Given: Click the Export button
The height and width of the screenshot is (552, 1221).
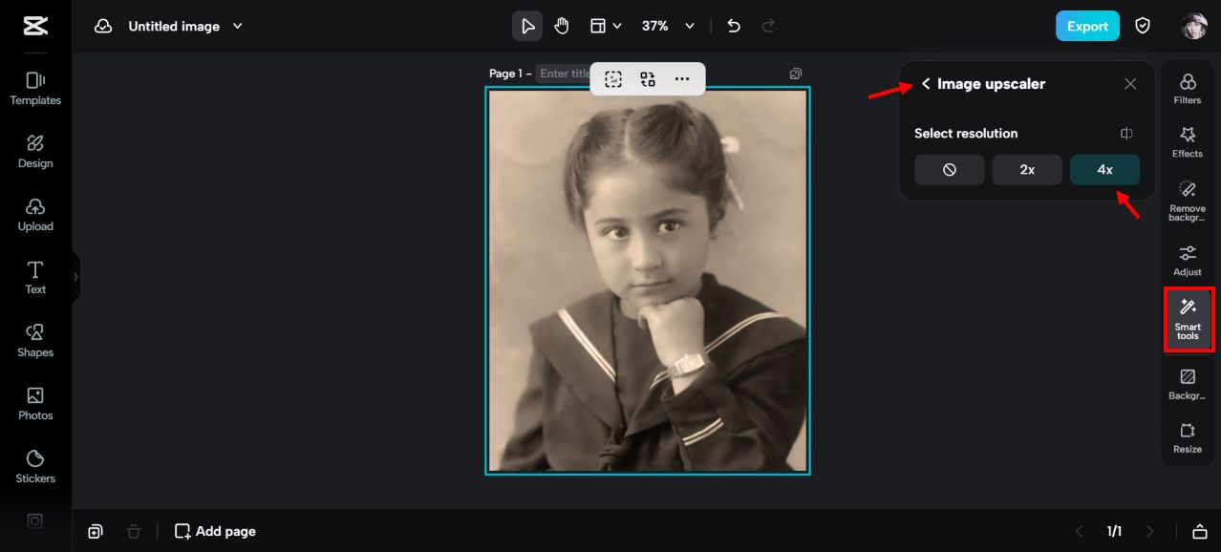Looking at the screenshot, I should pos(1087,26).
